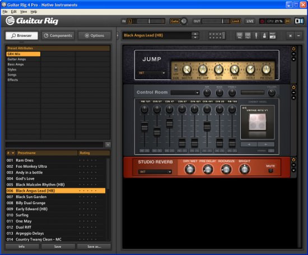This screenshot has height=255, width=308.
Task: Open the View menu
Action: (24, 12)
